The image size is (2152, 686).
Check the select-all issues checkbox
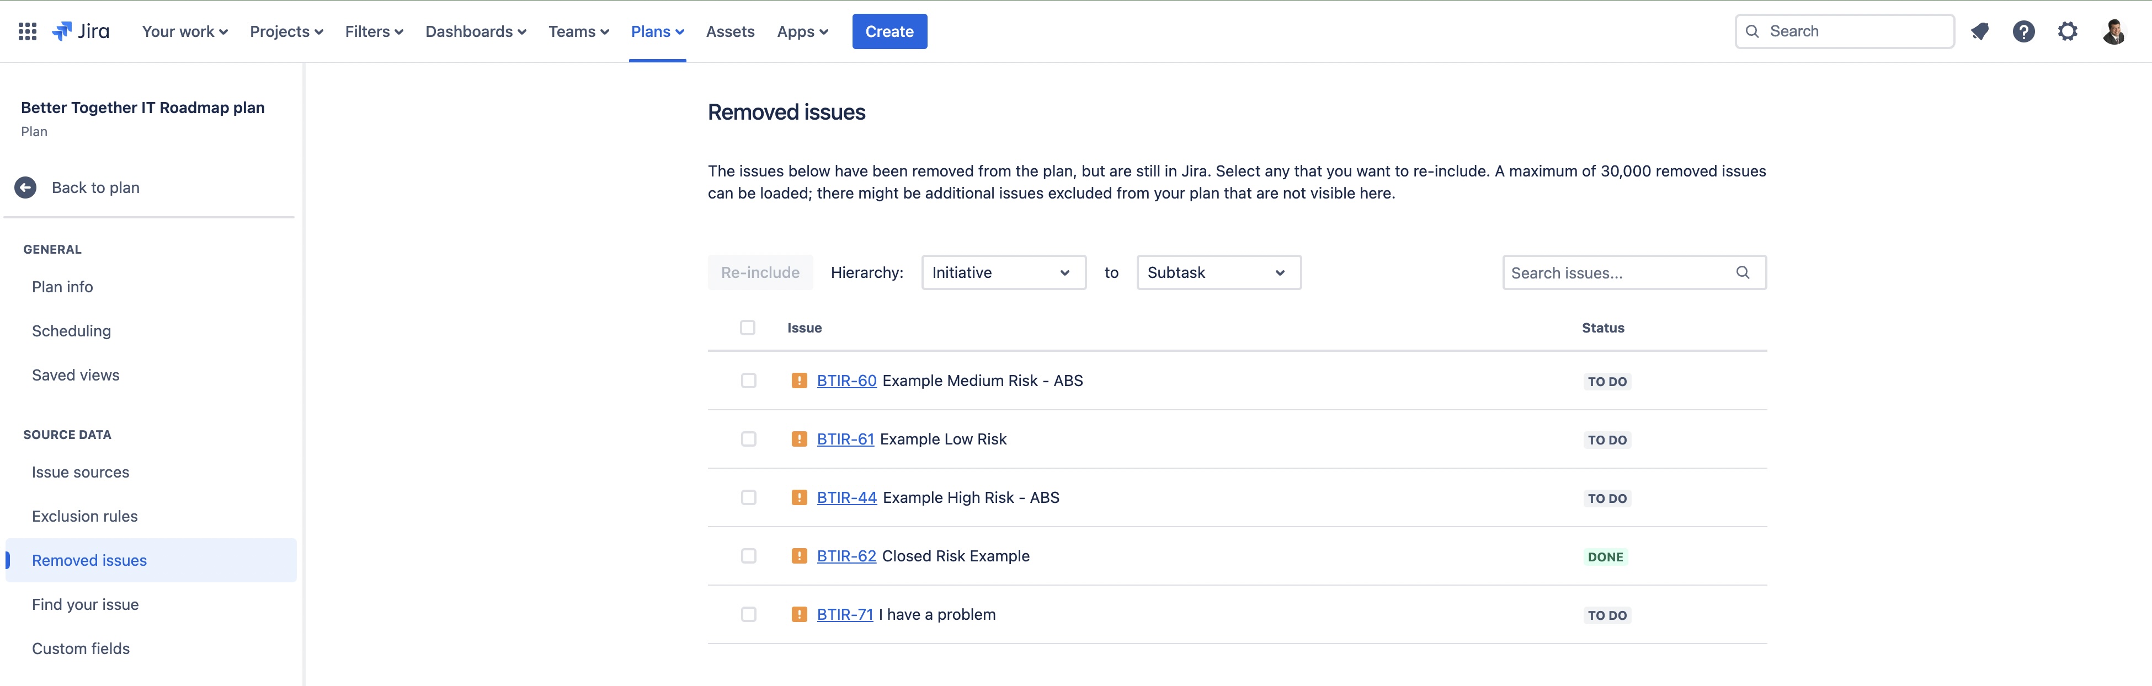click(x=748, y=328)
